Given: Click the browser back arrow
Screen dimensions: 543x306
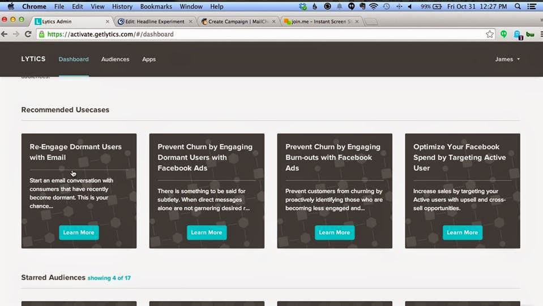Looking at the screenshot, I should coord(4,34).
